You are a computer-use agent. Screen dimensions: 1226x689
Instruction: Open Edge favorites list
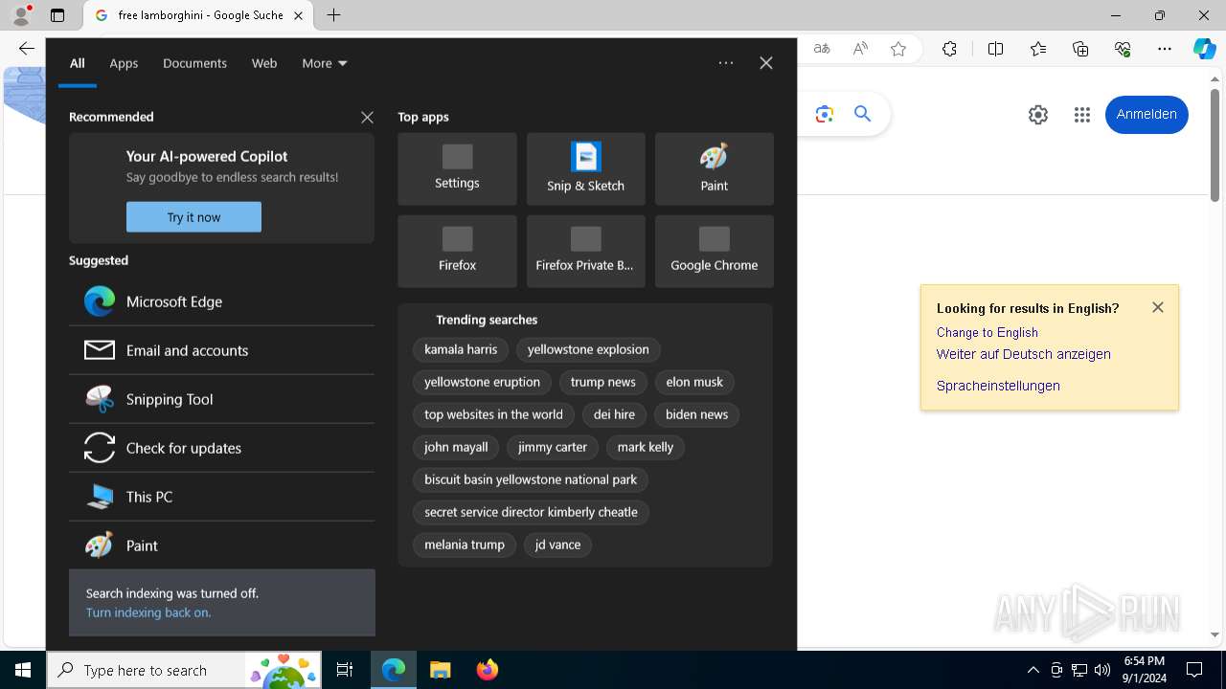click(x=1038, y=49)
